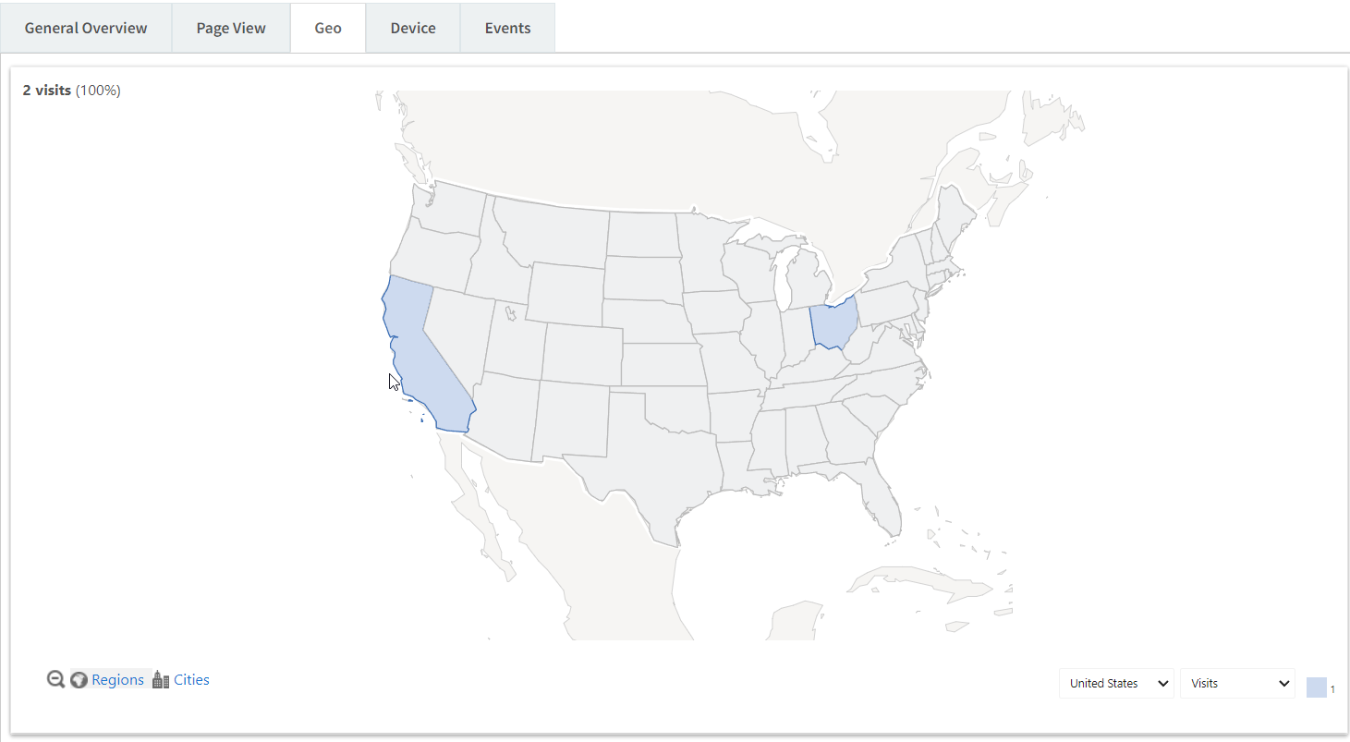This screenshot has height=742, width=1350.
Task: Open the Events tab
Action: [x=508, y=28]
